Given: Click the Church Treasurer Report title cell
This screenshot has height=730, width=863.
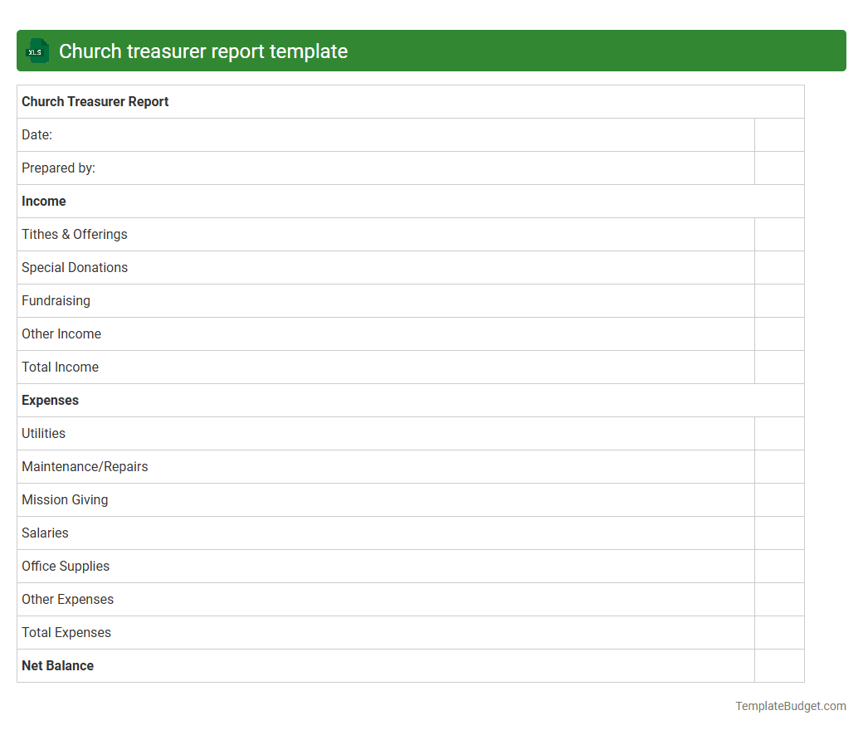Looking at the screenshot, I should (x=95, y=101).
